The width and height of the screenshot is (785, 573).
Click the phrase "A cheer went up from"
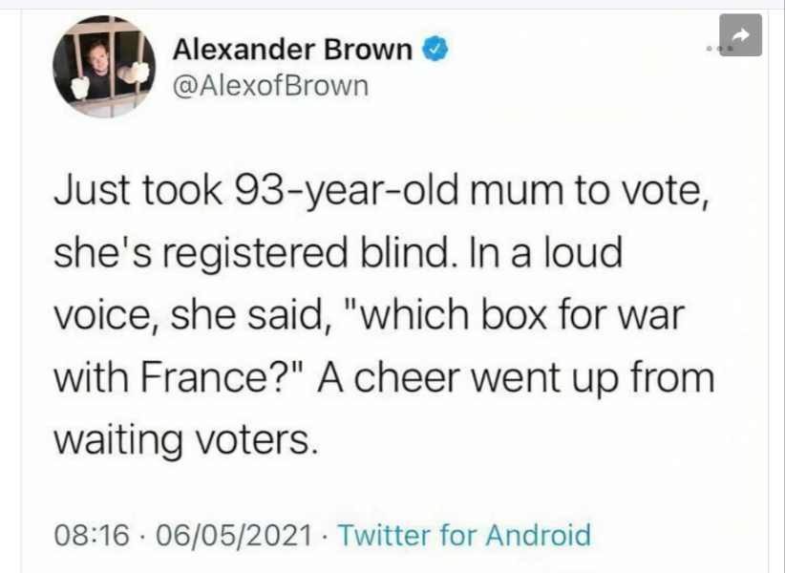click(516, 378)
